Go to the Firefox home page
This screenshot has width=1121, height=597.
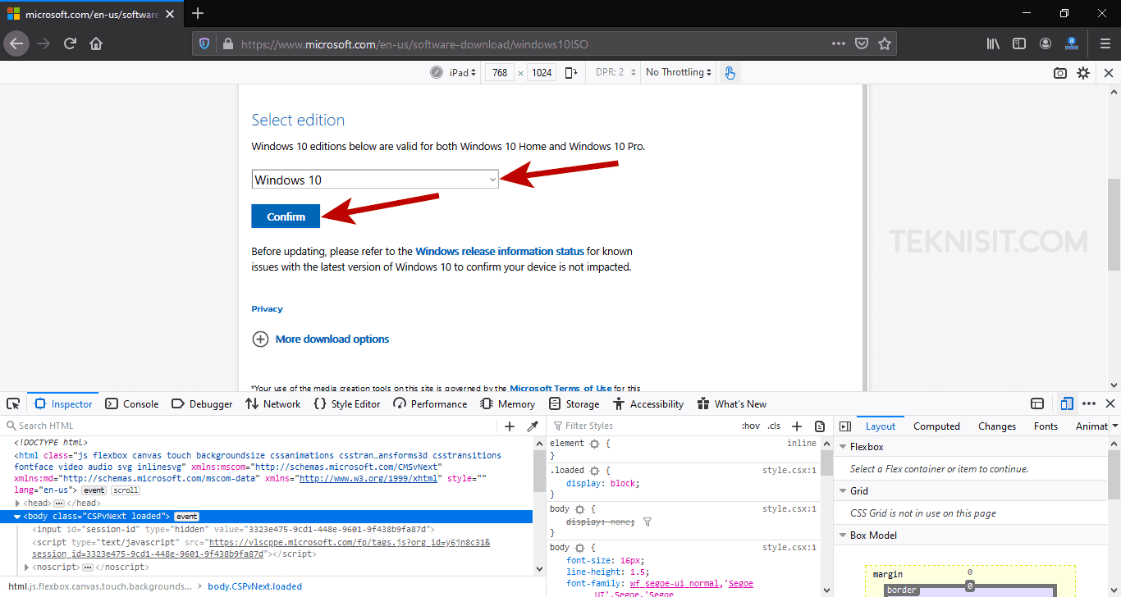click(96, 43)
